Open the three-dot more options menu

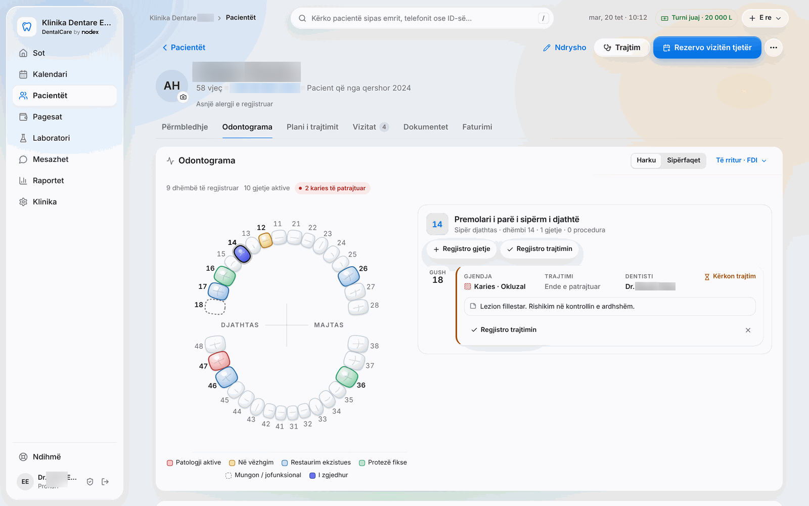[x=774, y=48]
